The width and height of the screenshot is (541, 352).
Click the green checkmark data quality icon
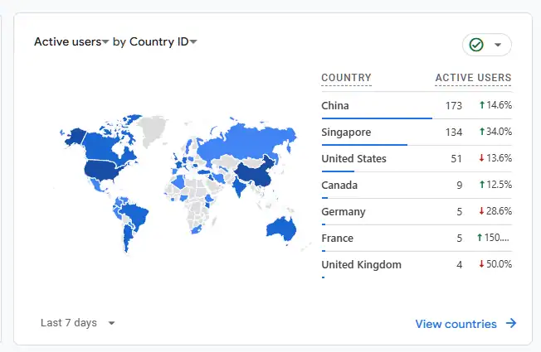click(476, 45)
